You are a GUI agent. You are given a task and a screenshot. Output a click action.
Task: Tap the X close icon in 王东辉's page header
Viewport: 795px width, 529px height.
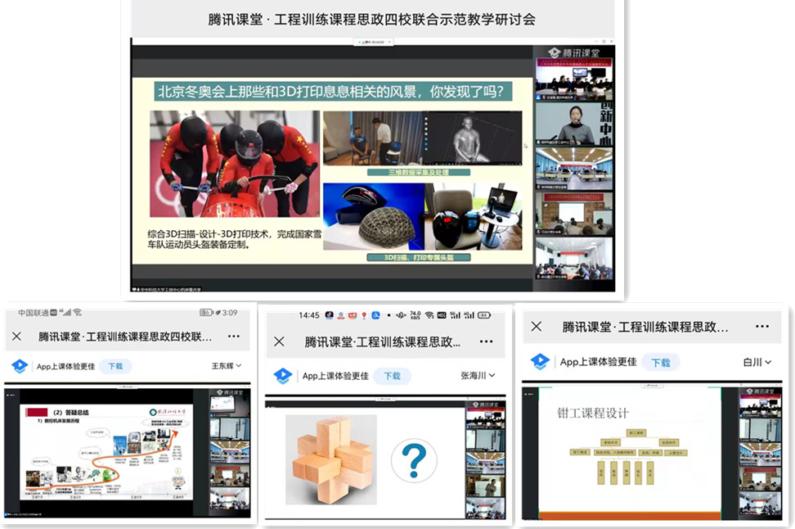pyautogui.click(x=16, y=337)
